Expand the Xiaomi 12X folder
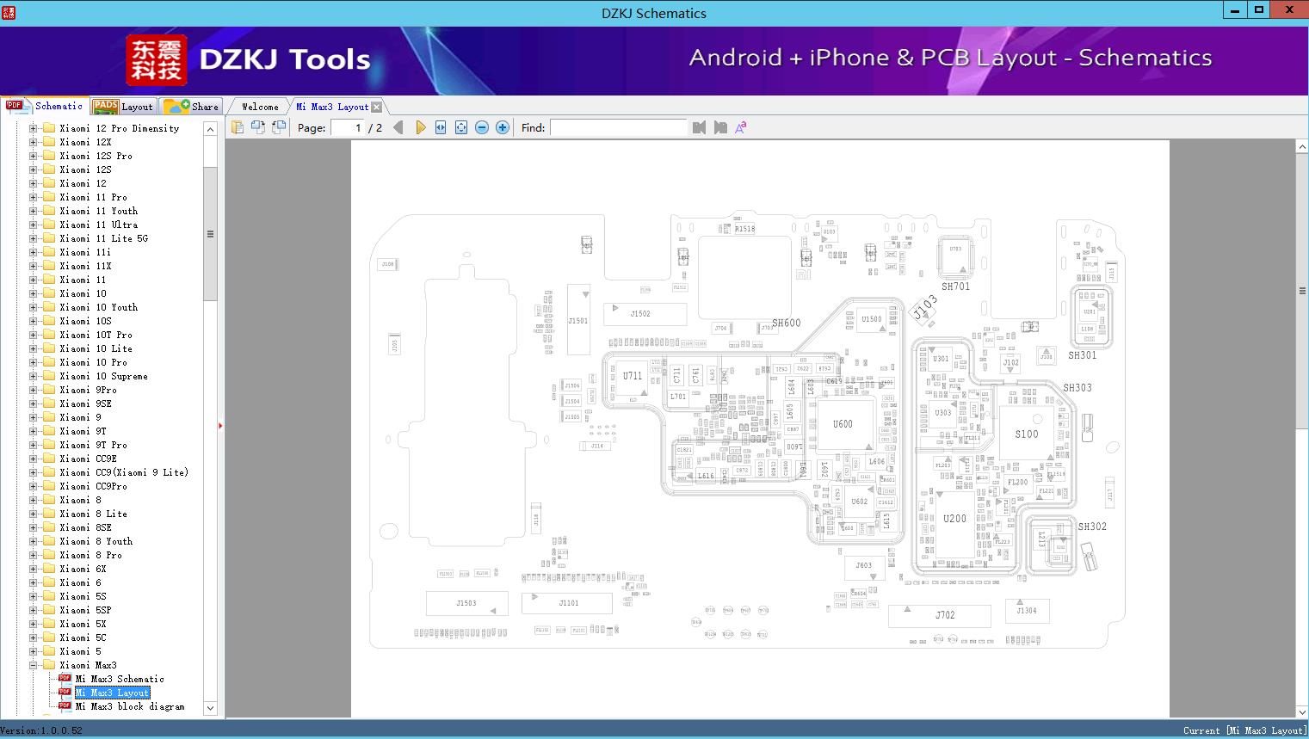 point(34,142)
